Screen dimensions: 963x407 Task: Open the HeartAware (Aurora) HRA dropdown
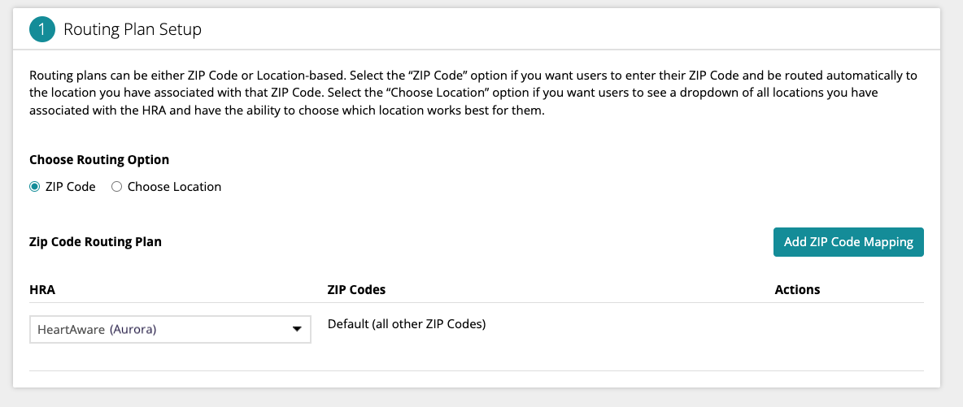[x=170, y=330]
